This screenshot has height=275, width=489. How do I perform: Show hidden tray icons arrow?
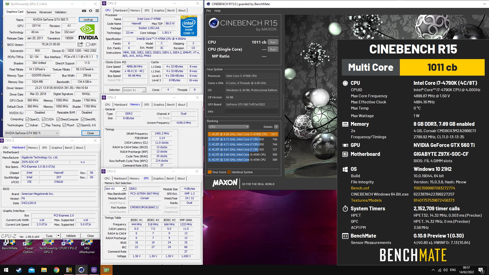[x=433, y=270]
